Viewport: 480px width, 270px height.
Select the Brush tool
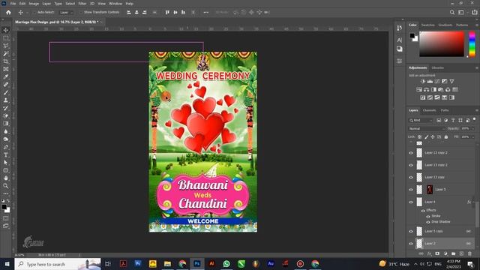click(6, 92)
